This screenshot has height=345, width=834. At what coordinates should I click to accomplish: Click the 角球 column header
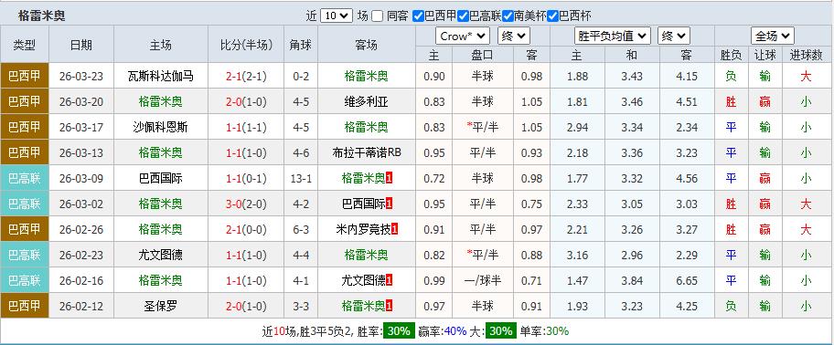(301, 45)
